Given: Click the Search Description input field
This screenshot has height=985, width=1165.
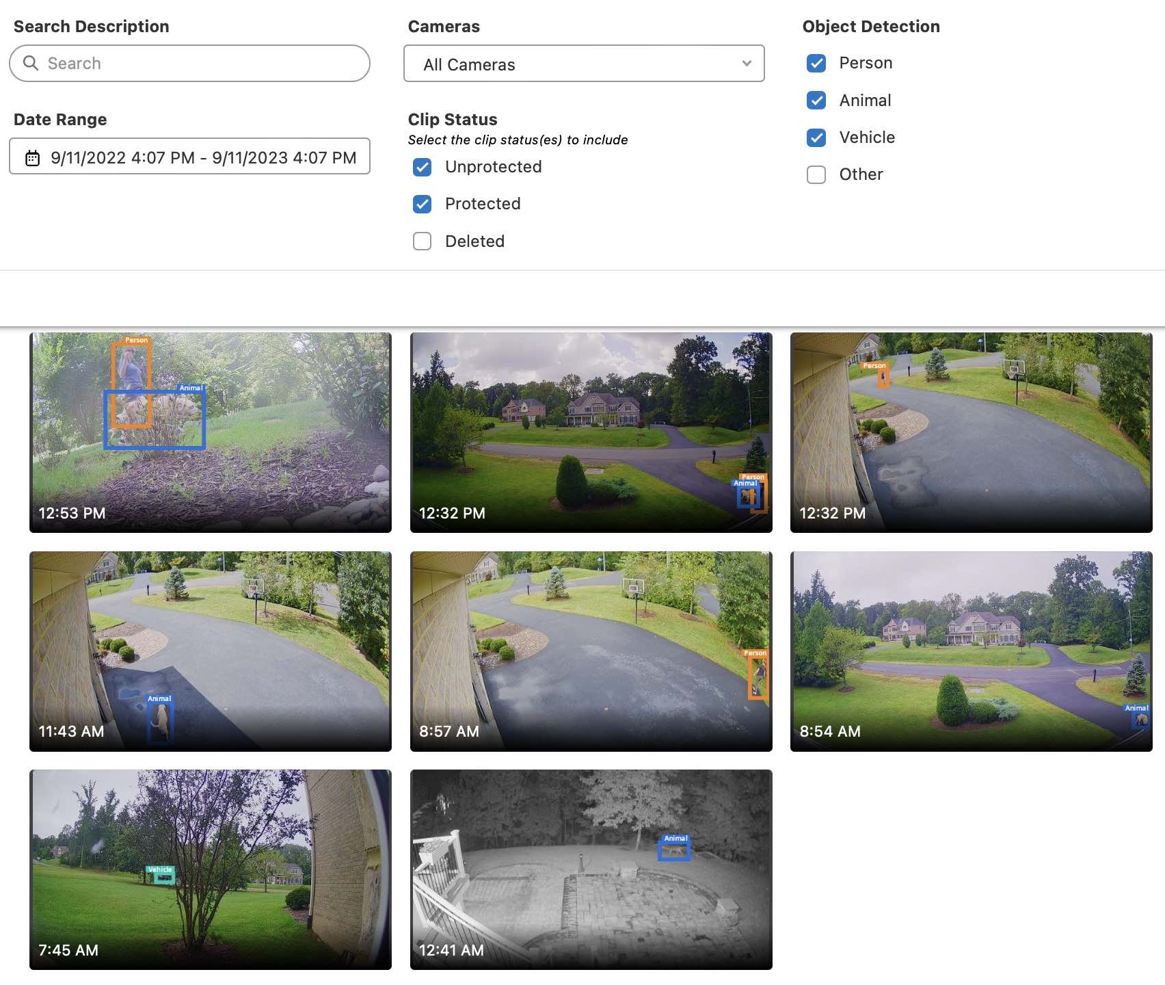Looking at the screenshot, I should click(189, 63).
